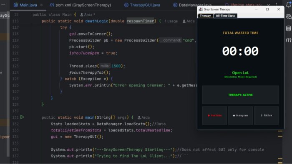Click the ProcessBuilder pb declaration line 119

pos(132,40)
